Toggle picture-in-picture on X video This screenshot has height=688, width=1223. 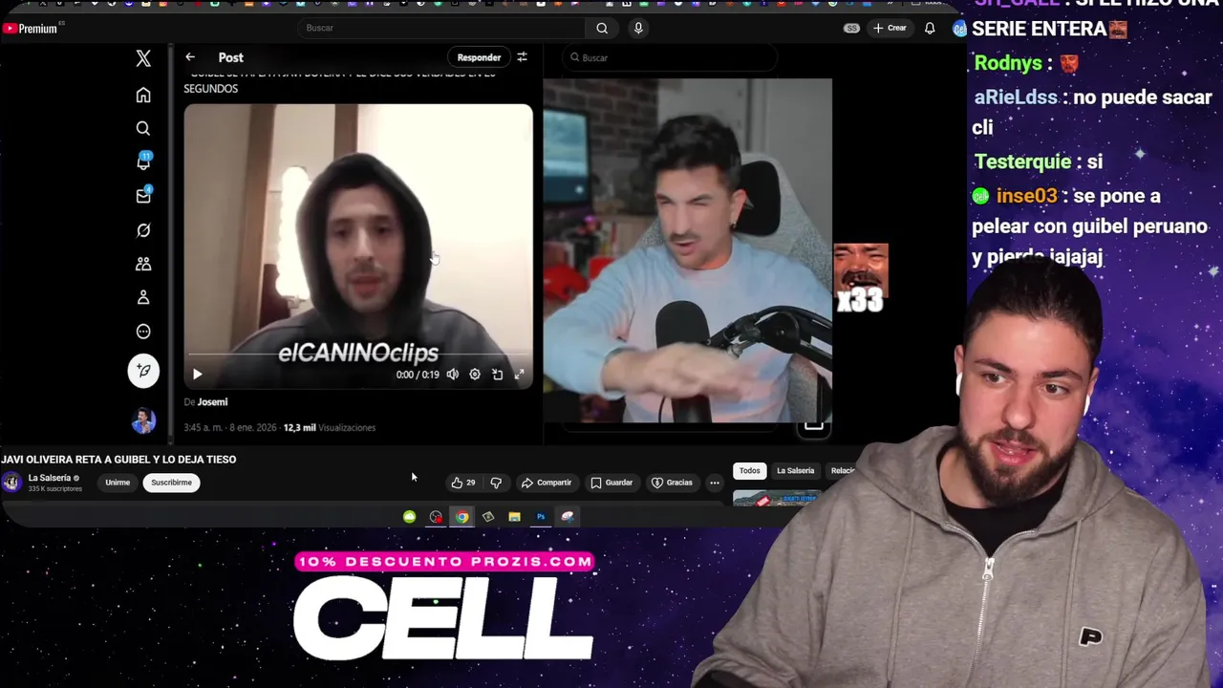pyautogui.click(x=497, y=375)
